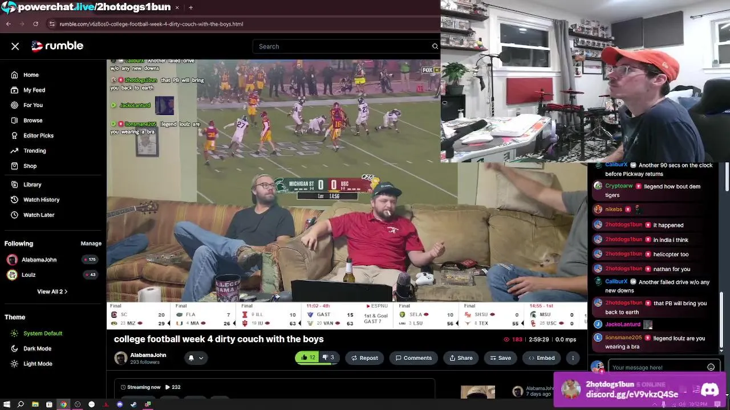Click the thumbs-down dislike button showing 3
The width and height of the screenshot is (730, 410).
point(328,358)
